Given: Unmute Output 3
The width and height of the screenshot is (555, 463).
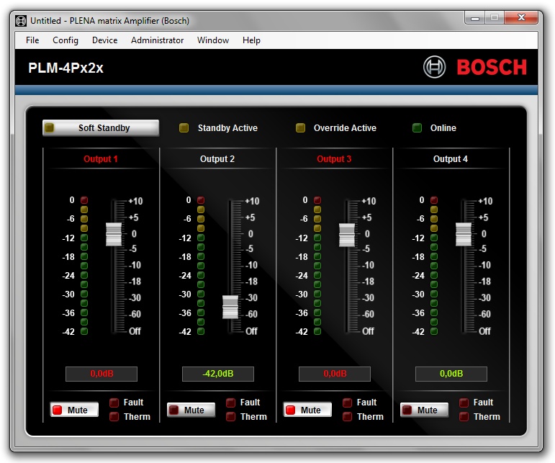Looking at the screenshot, I should pos(307,410).
